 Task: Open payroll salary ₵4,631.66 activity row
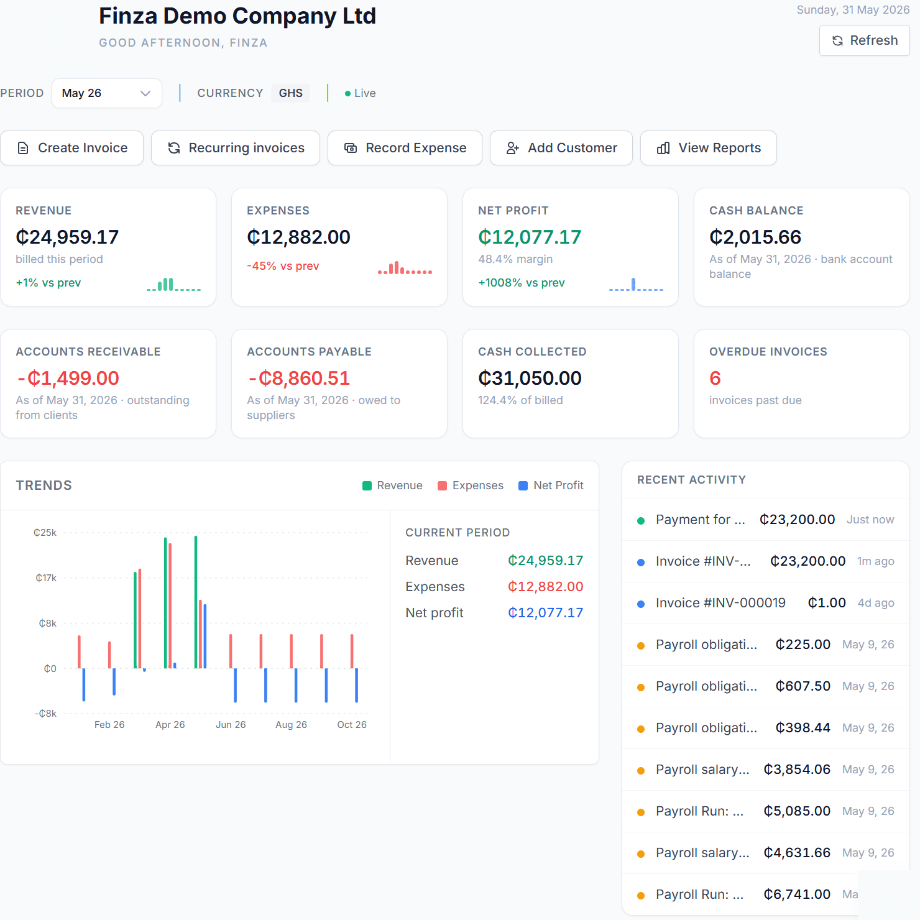(x=766, y=853)
